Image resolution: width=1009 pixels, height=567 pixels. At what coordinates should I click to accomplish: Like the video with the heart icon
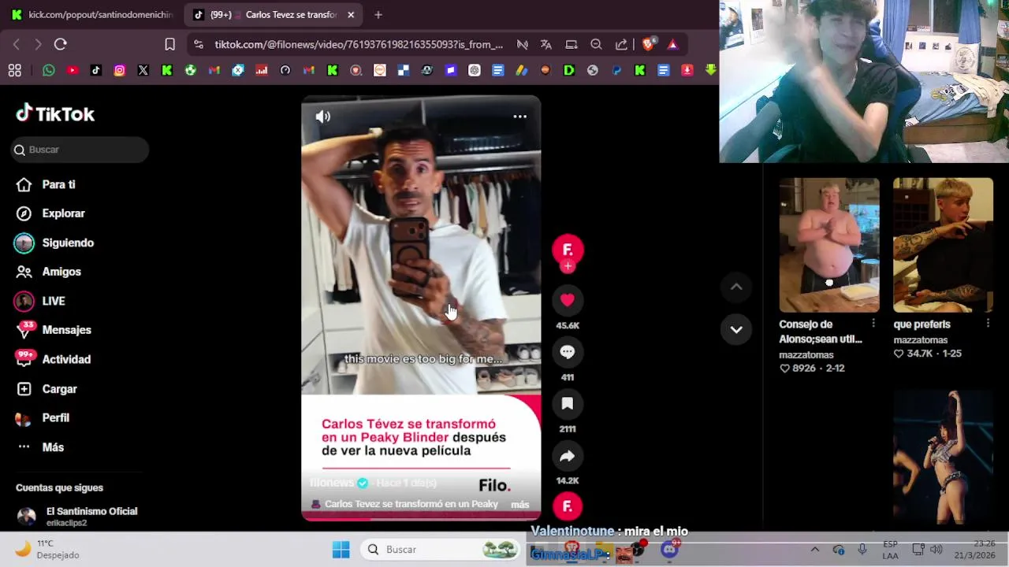[x=568, y=300]
